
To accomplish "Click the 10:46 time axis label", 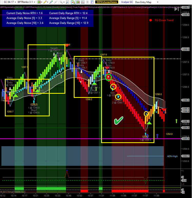I will (x=69, y=196).
